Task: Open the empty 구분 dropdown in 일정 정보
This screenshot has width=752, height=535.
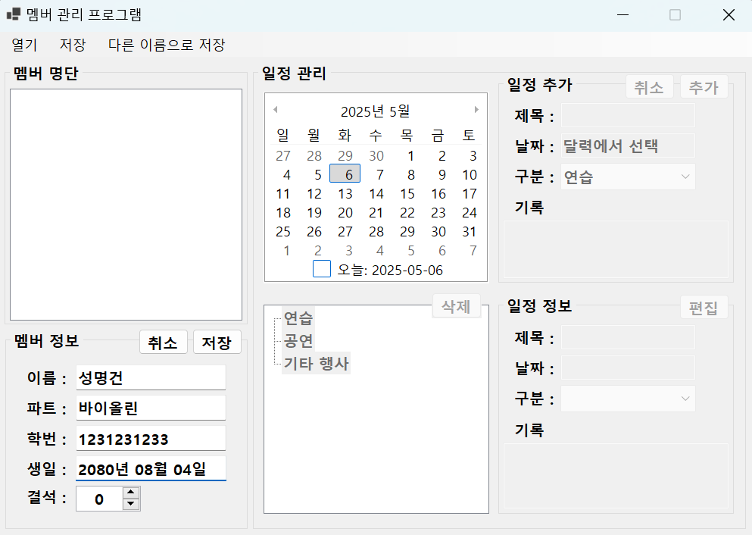Action: [628, 399]
